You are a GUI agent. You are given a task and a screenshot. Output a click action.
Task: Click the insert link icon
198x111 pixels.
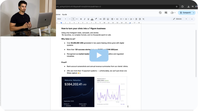[101, 19]
